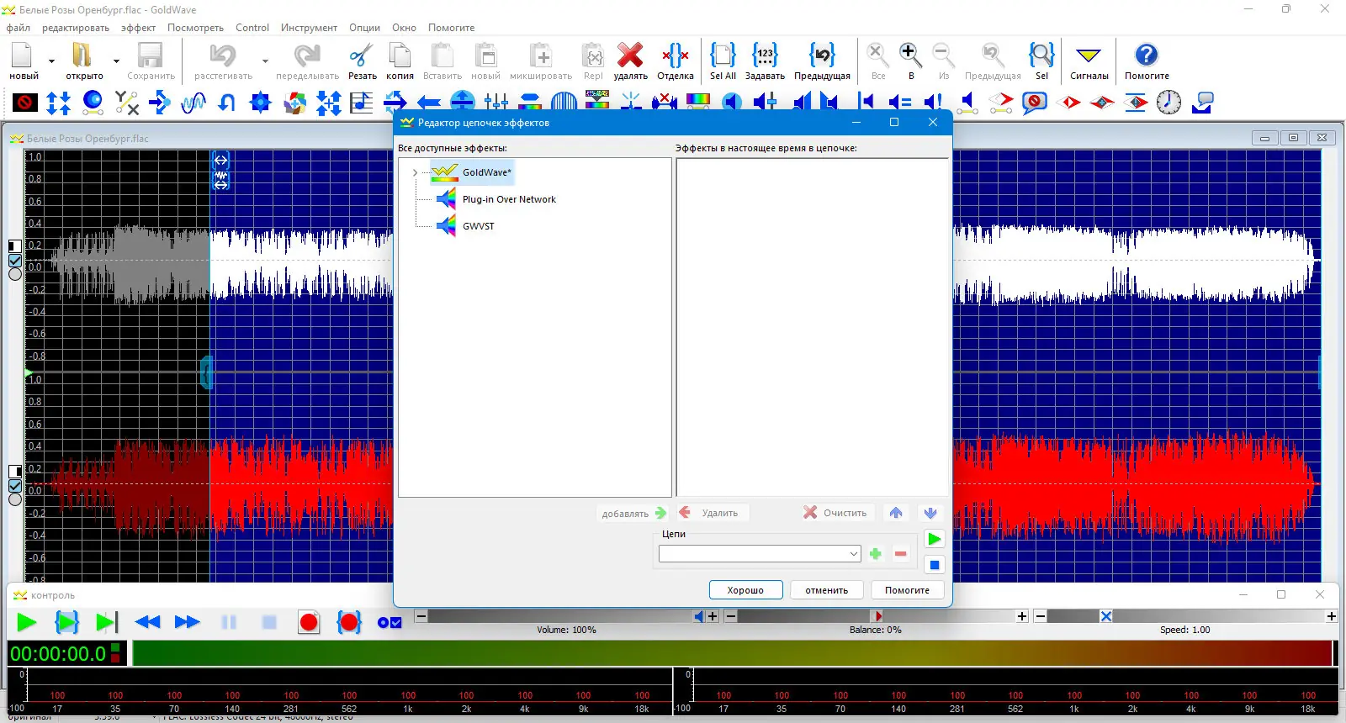The width and height of the screenshot is (1346, 723).
Task: Click the music note staff effect icon
Action: (362, 103)
